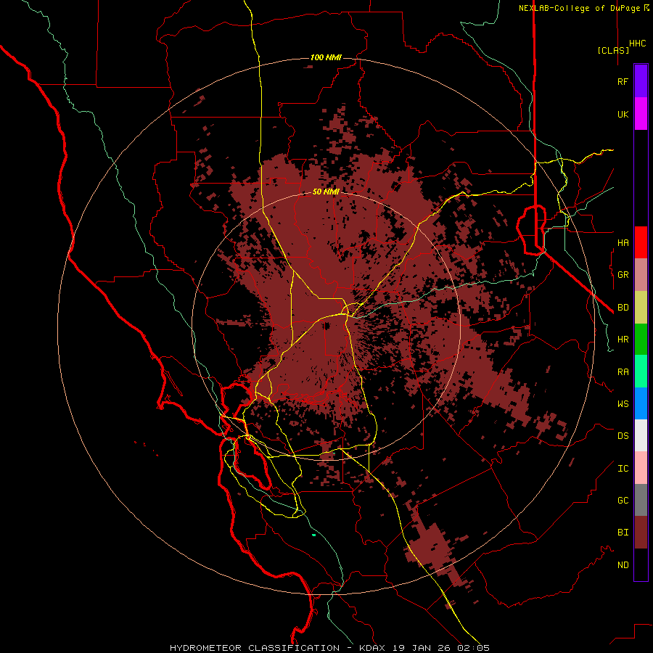Image resolution: width=653 pixels, height=653 pixels.
Task: Click the small green RA echo pixel
Action: point(313,535)
